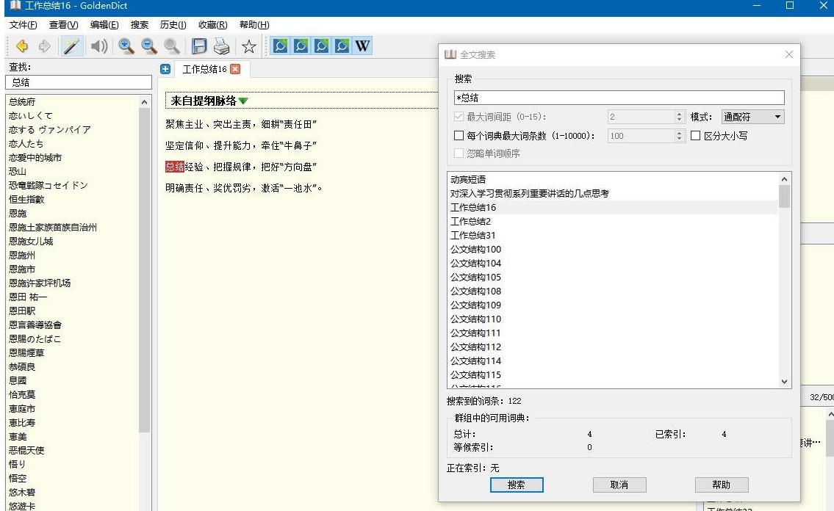Open the 历史(I) menu
The image size is (834, 511).
[x=173, y=25]
